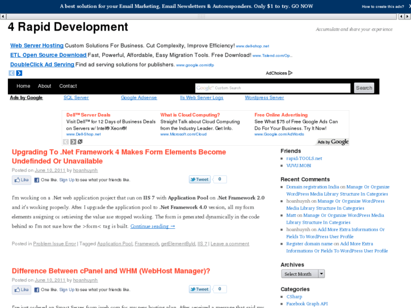This screenshot has width=411, height=308.
Task: Click the AdChoices triangle icon
Action: tap(290, 73)
